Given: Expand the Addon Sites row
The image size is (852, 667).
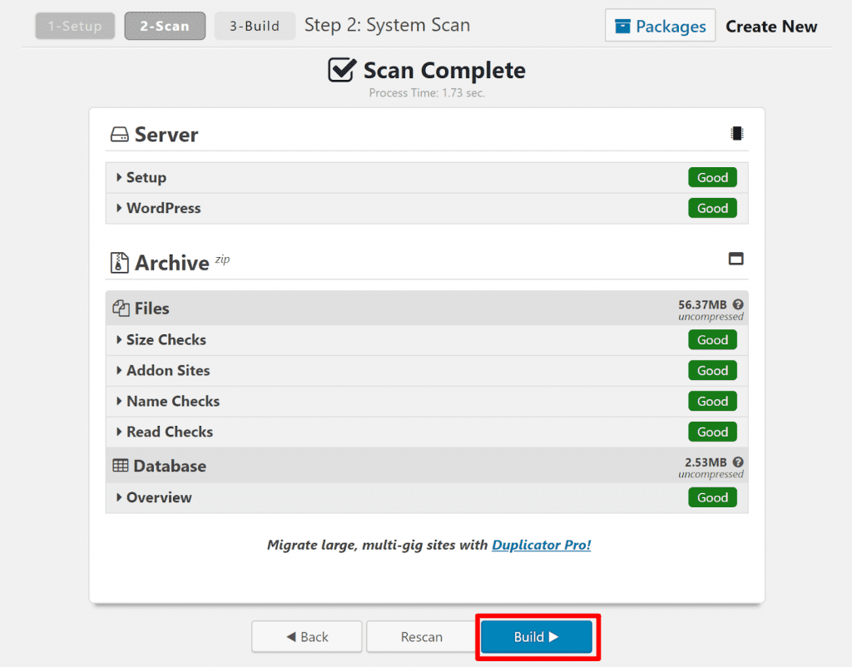Looking at the screenshot, I should coord(167,371).
